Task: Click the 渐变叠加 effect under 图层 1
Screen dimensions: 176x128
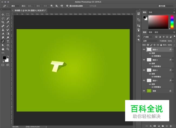Action: coord(158,87)
